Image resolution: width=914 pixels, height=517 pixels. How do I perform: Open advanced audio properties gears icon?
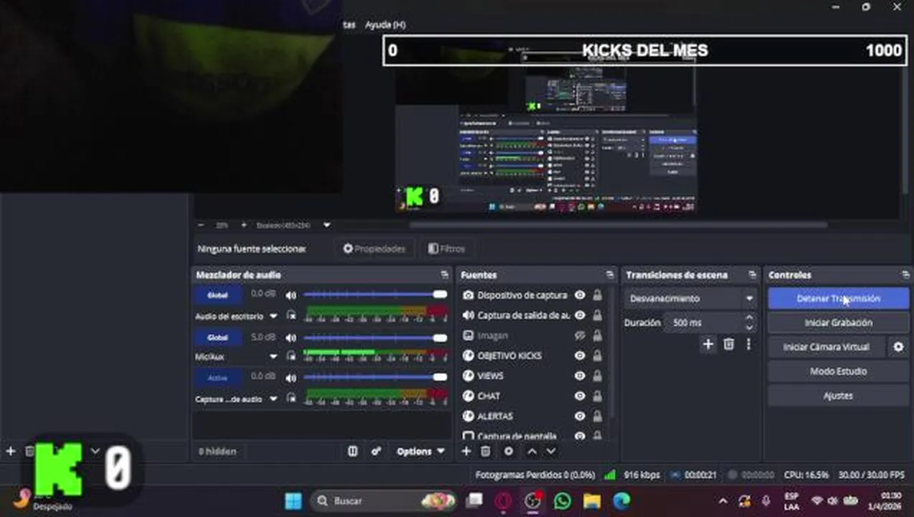click(x=376, y=452)
